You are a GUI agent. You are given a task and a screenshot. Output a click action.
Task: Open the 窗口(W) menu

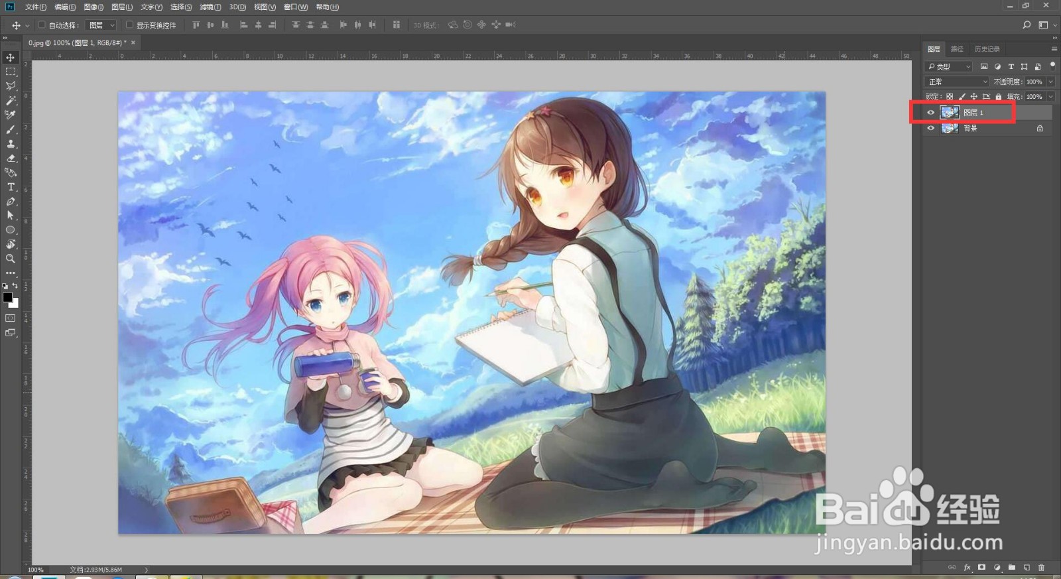(x=296, y=7)
